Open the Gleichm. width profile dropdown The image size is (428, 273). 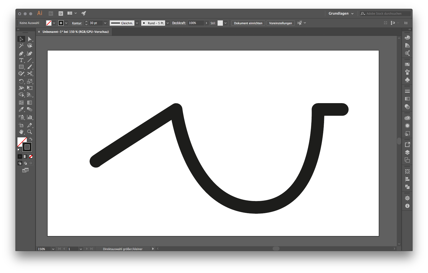[137, 23]
